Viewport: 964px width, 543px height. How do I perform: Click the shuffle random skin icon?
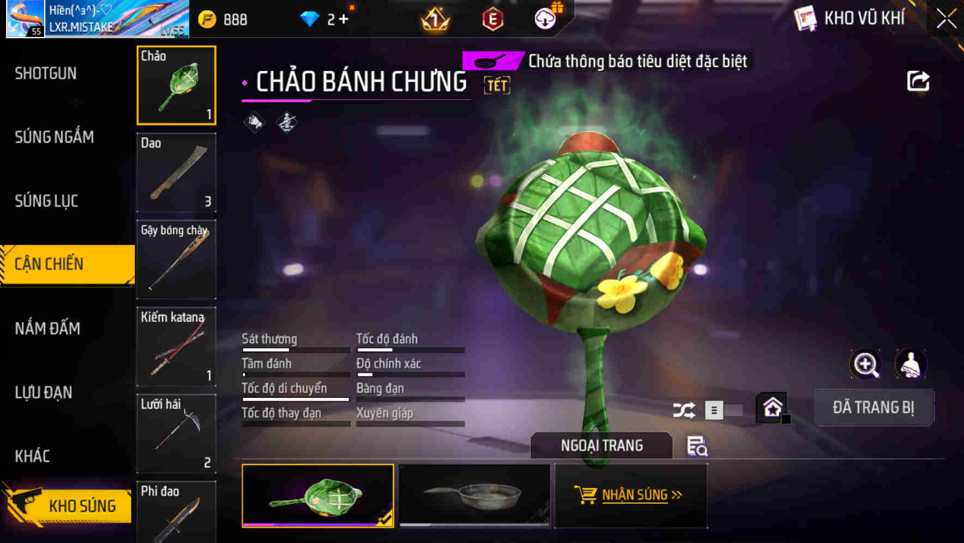684,410
